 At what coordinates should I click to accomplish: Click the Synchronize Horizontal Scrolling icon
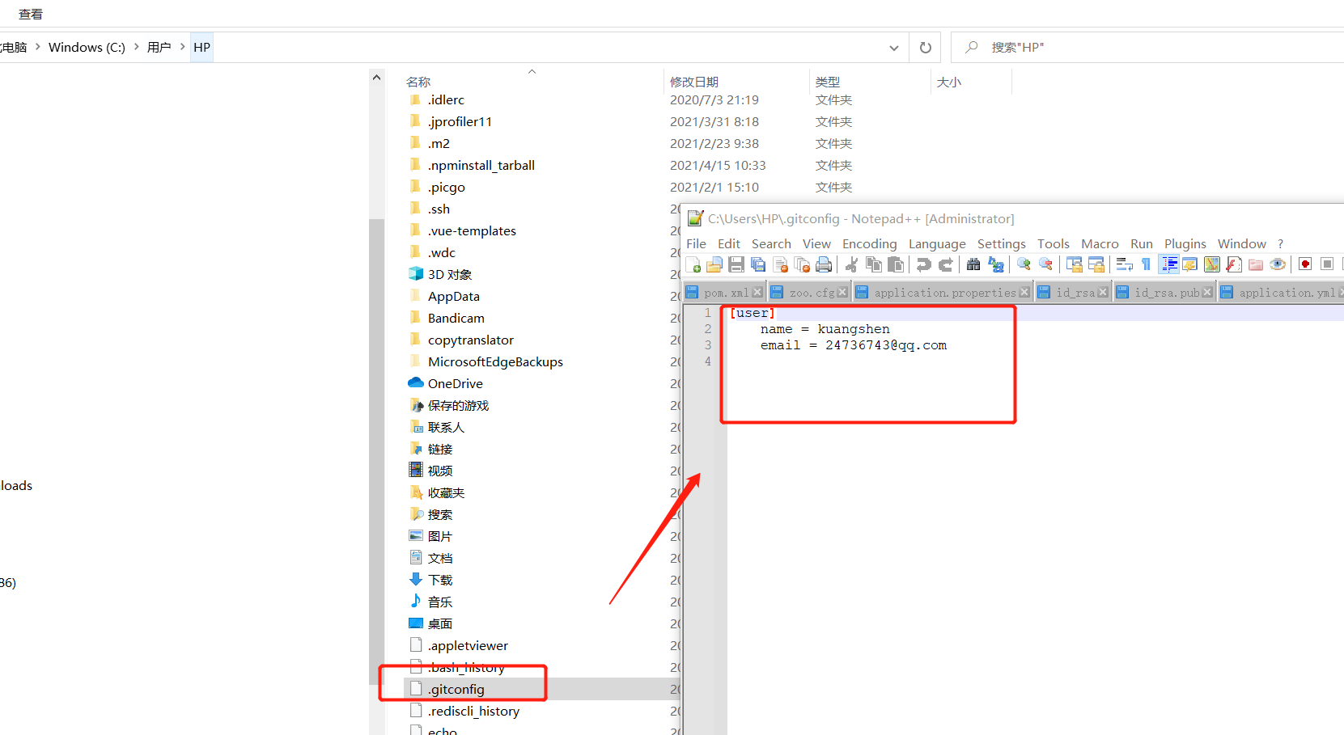pyautogui.click(x=1096, y=264)
